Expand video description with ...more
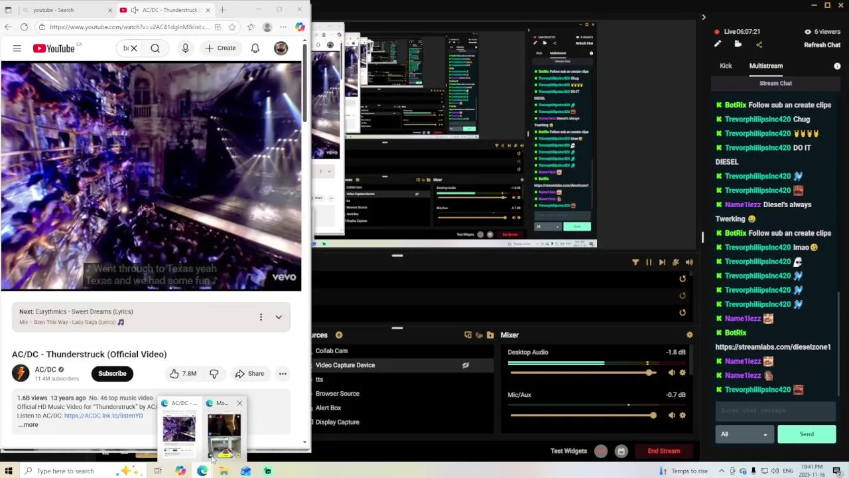This screenshot has width=849, height=478. click(29, 425)
